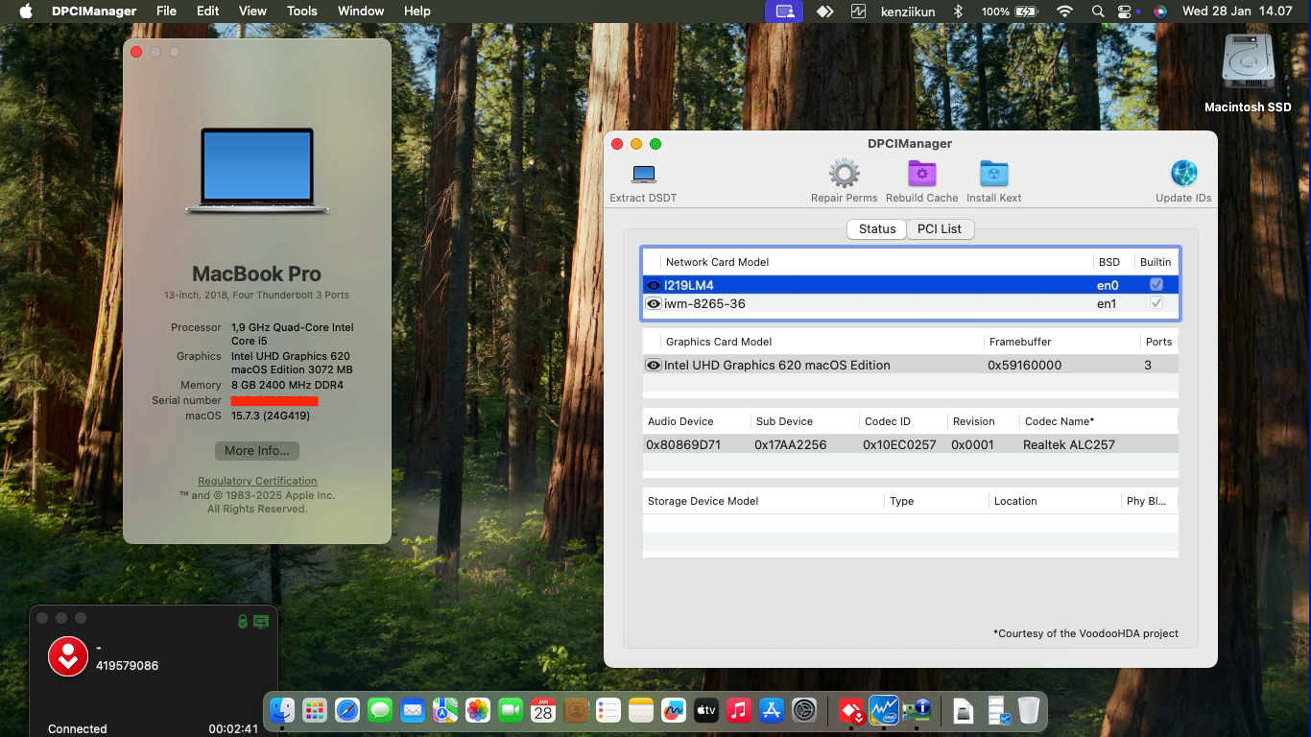Open the Tools menu
1311x737 pixels.
(x=301, y=11)
